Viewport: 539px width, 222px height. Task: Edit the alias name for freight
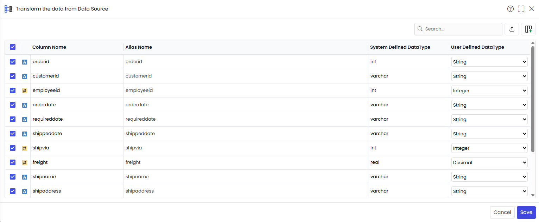pos(246,162)
